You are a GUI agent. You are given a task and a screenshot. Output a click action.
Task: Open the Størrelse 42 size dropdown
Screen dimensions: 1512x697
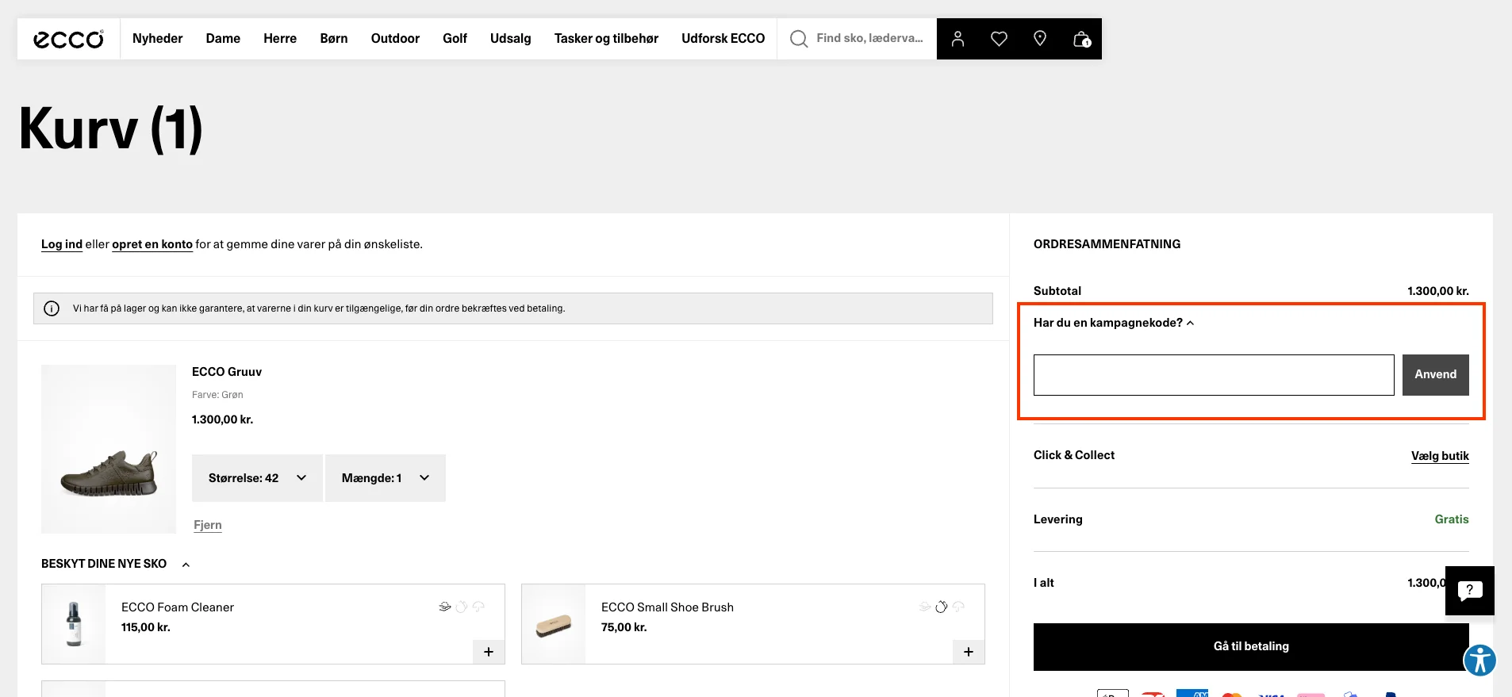257,478
